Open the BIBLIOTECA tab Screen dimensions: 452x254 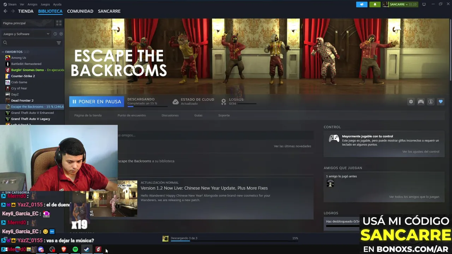coord(50,11)
